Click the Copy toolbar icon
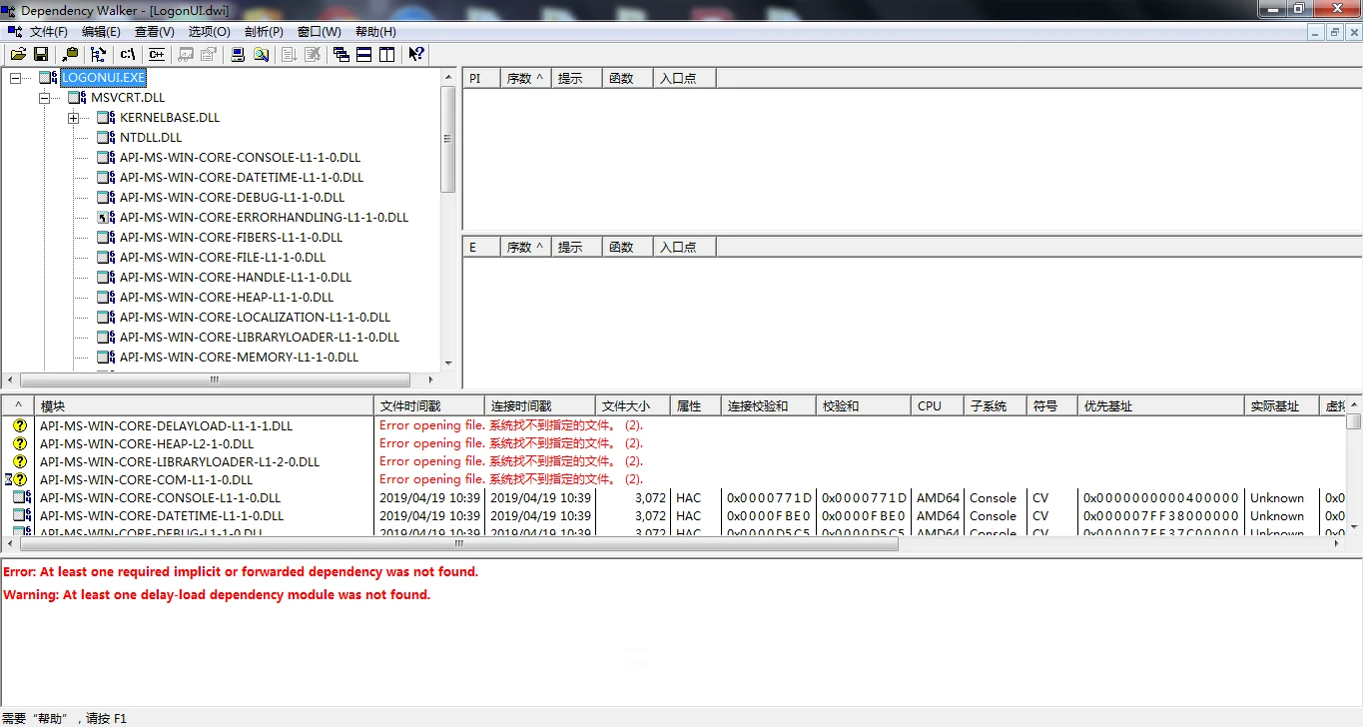The height and width of the screenshot is (727, 1363). point(70,54)
